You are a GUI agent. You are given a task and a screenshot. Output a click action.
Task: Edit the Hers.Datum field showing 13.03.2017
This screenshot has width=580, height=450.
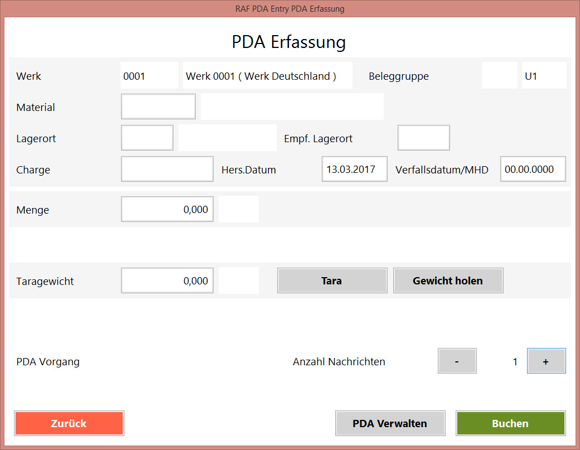tap(354, 169)
